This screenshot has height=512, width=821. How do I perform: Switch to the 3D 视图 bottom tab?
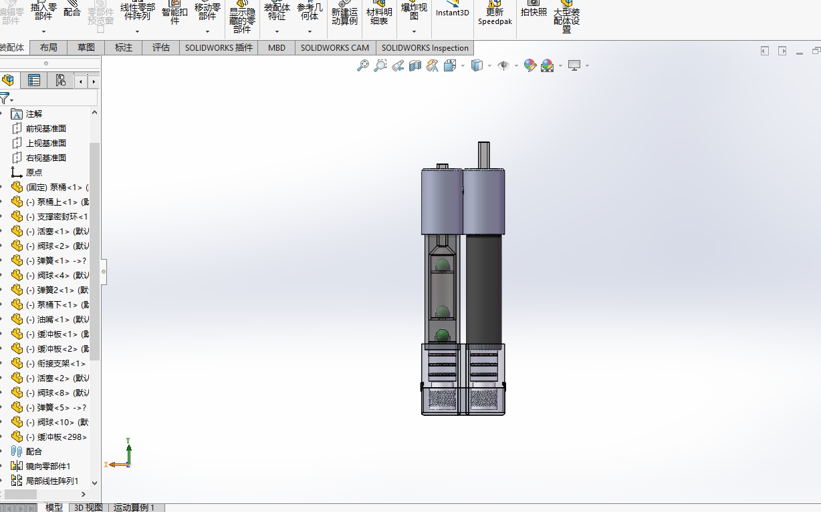click(x=88, y=507)
